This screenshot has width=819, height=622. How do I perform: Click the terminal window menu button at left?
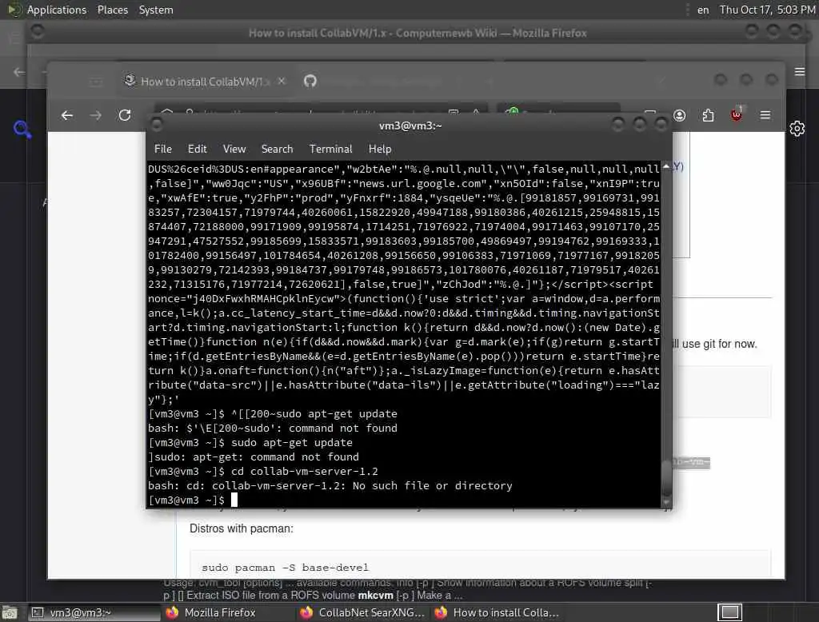click(156, 125)
